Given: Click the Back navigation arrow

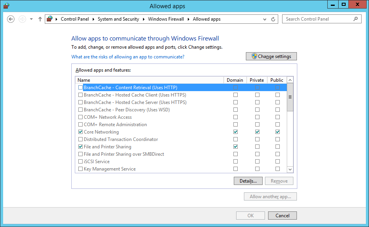Looking at the screenshot, I should (11, 19).
